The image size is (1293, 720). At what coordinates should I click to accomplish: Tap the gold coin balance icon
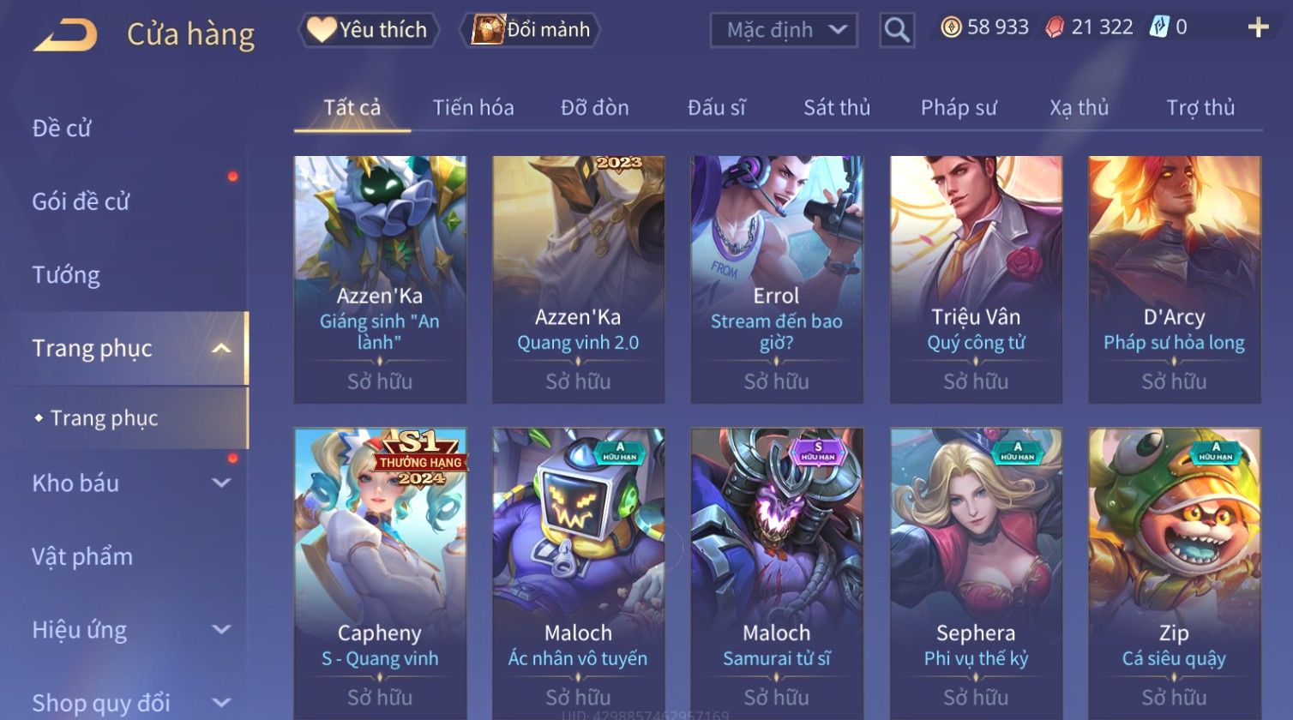(x=951, y=27)
